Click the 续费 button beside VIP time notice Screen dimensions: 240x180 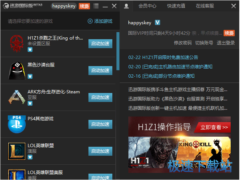[x=229, y=33]
